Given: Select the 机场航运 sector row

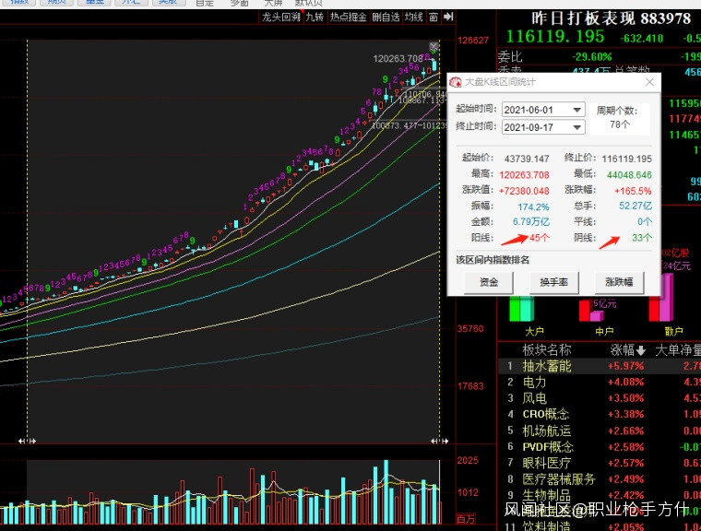Looking at the screenshot, I should pyautogui.click(x=600, y=431).
